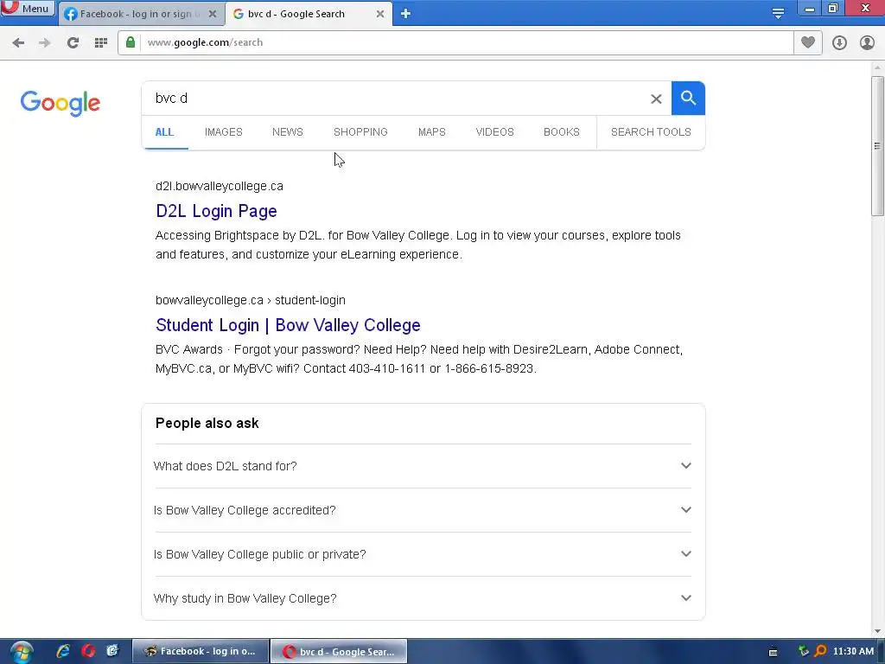
Task: Switch to MAPS results tab
Action: 432,132
